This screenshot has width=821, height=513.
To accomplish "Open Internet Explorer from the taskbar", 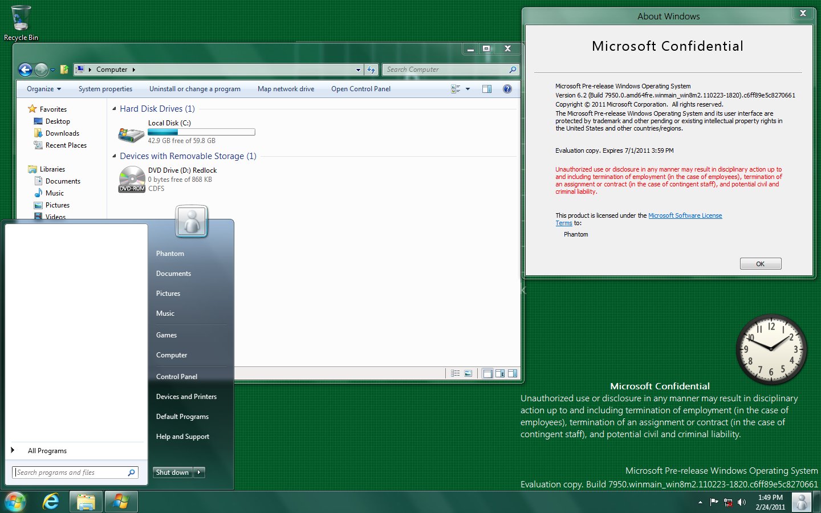I will tap(50, 502).
